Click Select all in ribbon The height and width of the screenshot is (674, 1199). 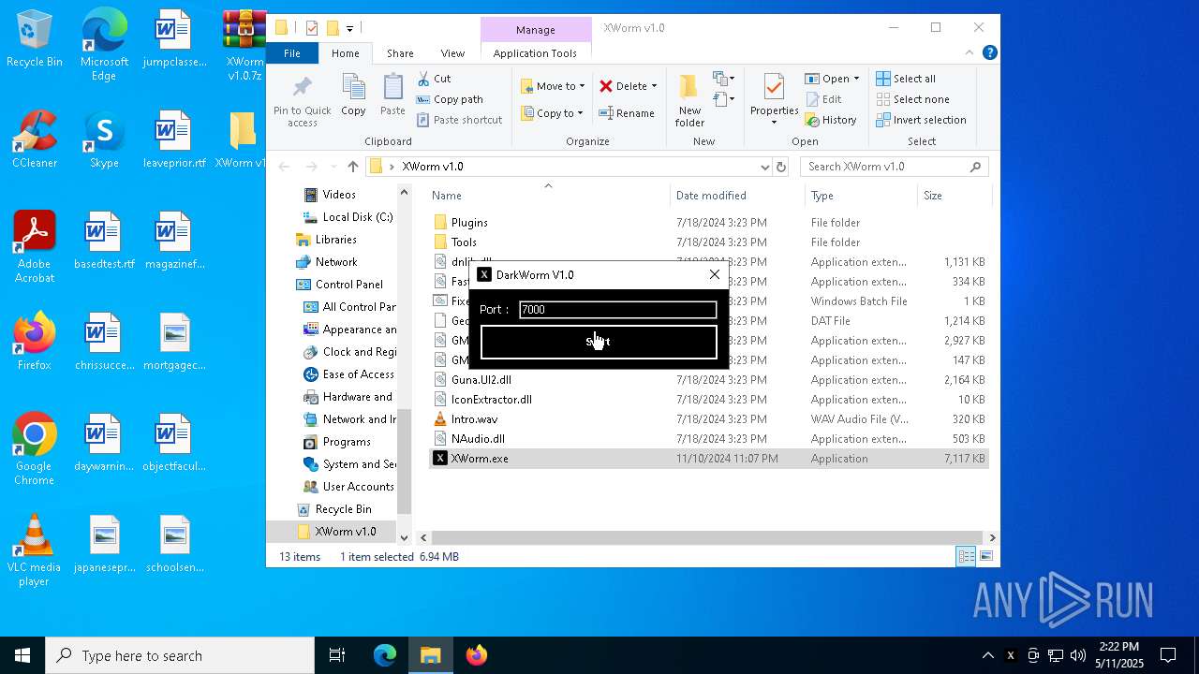(x=906, y=79)
